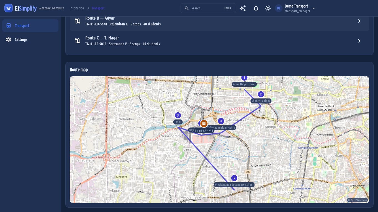Screen dimensions: 378x212
Task: Click the Transport bus sidebar icon
Action: [x=9, y=26]
